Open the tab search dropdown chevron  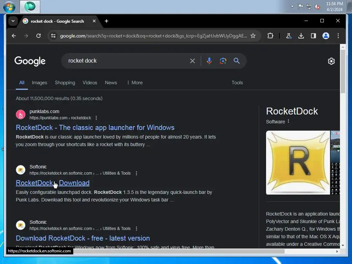tap(13, 21)
